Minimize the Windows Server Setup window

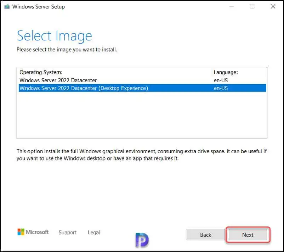(232, 6)
